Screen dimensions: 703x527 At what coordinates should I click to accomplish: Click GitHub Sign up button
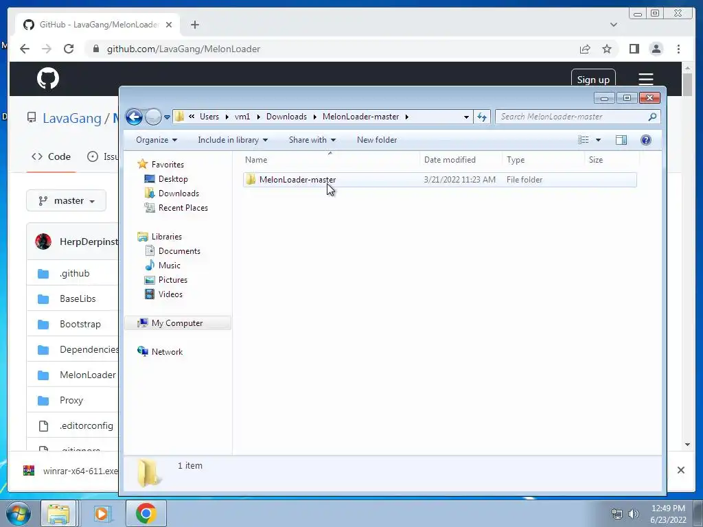point(592,80)
